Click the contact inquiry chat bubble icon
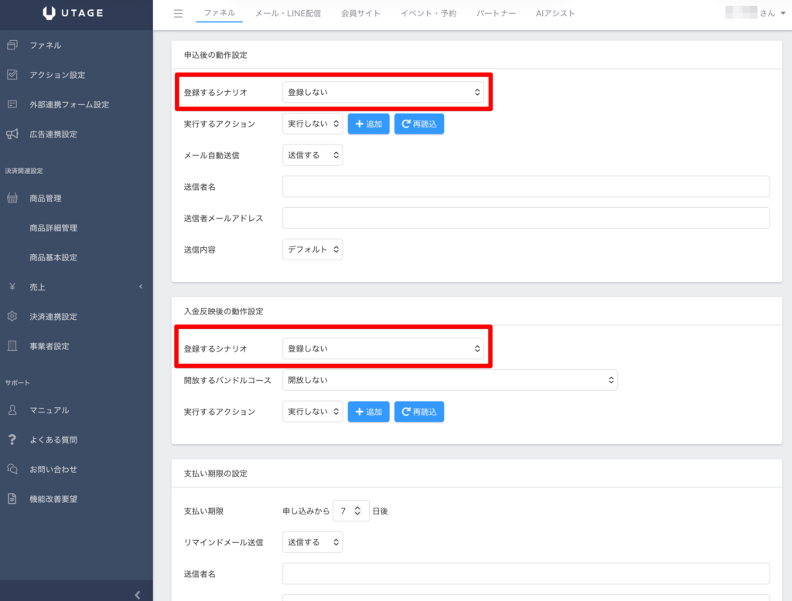This screenshot has width=792, height=601. [12, 469]
